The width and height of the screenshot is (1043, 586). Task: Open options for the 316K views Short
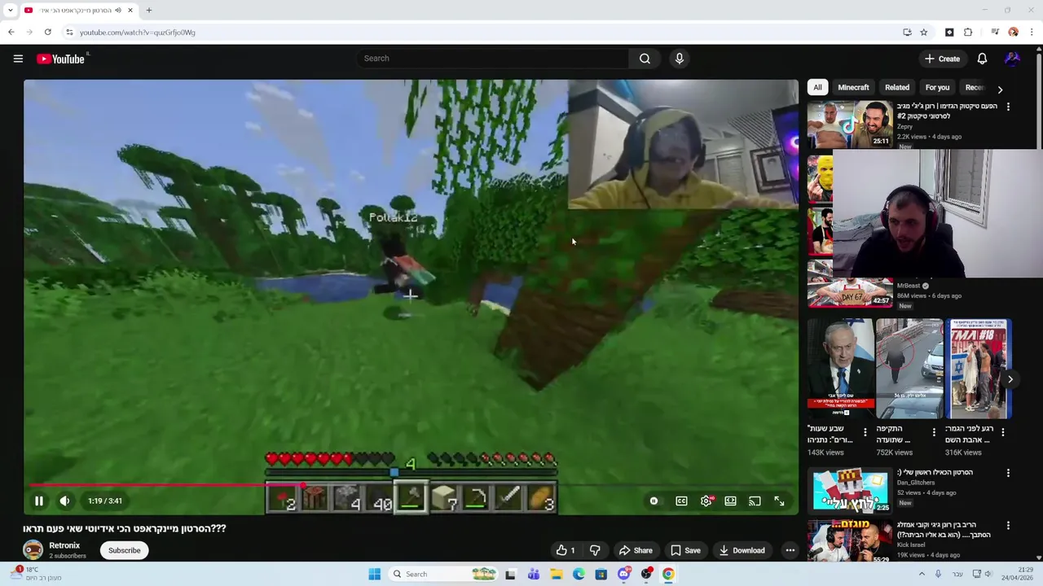pyautogui.click(x=1003, y=432)
